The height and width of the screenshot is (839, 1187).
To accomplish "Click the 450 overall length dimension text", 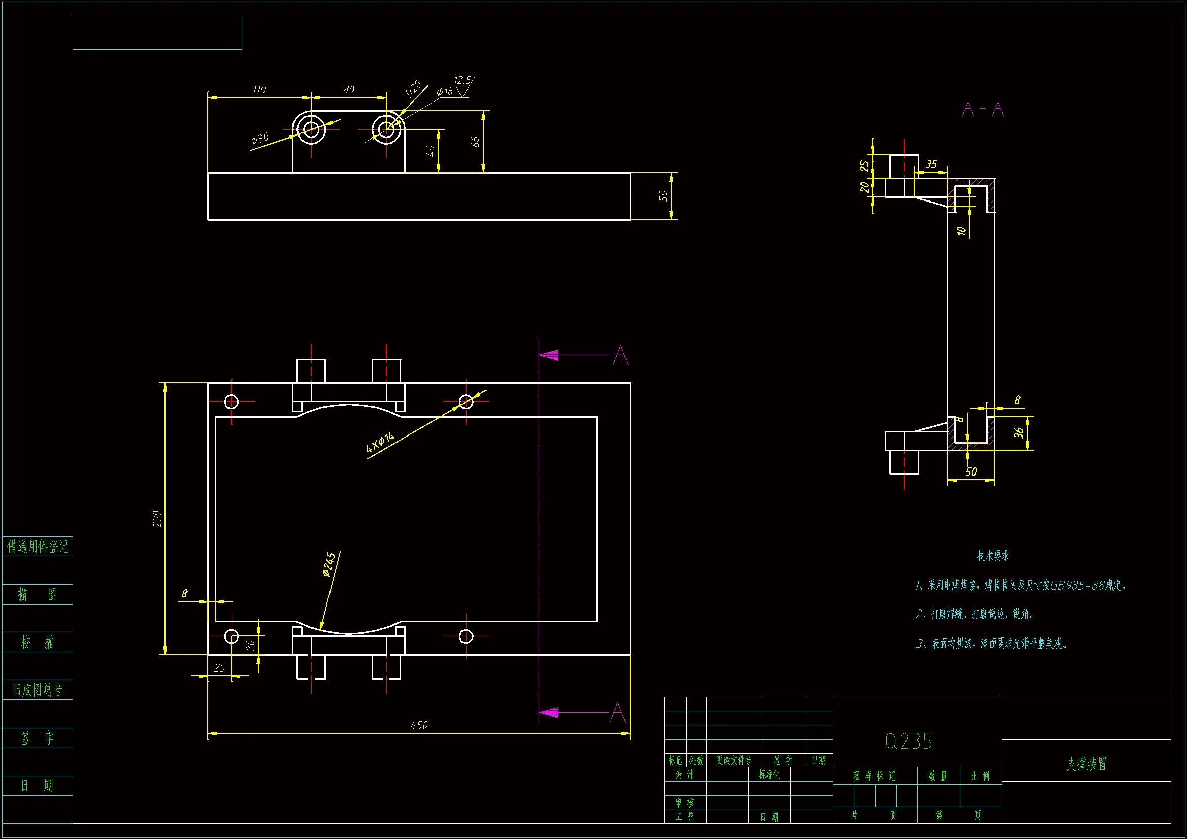I will tap(419, 725).
